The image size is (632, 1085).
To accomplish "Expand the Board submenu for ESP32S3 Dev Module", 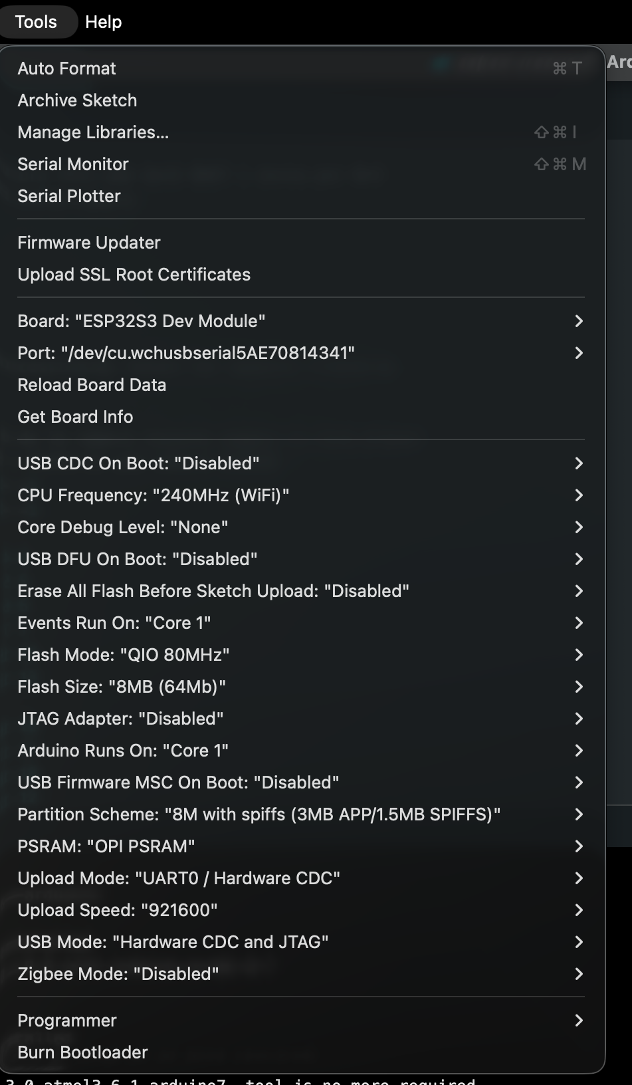I will click(x=141, y=320).
